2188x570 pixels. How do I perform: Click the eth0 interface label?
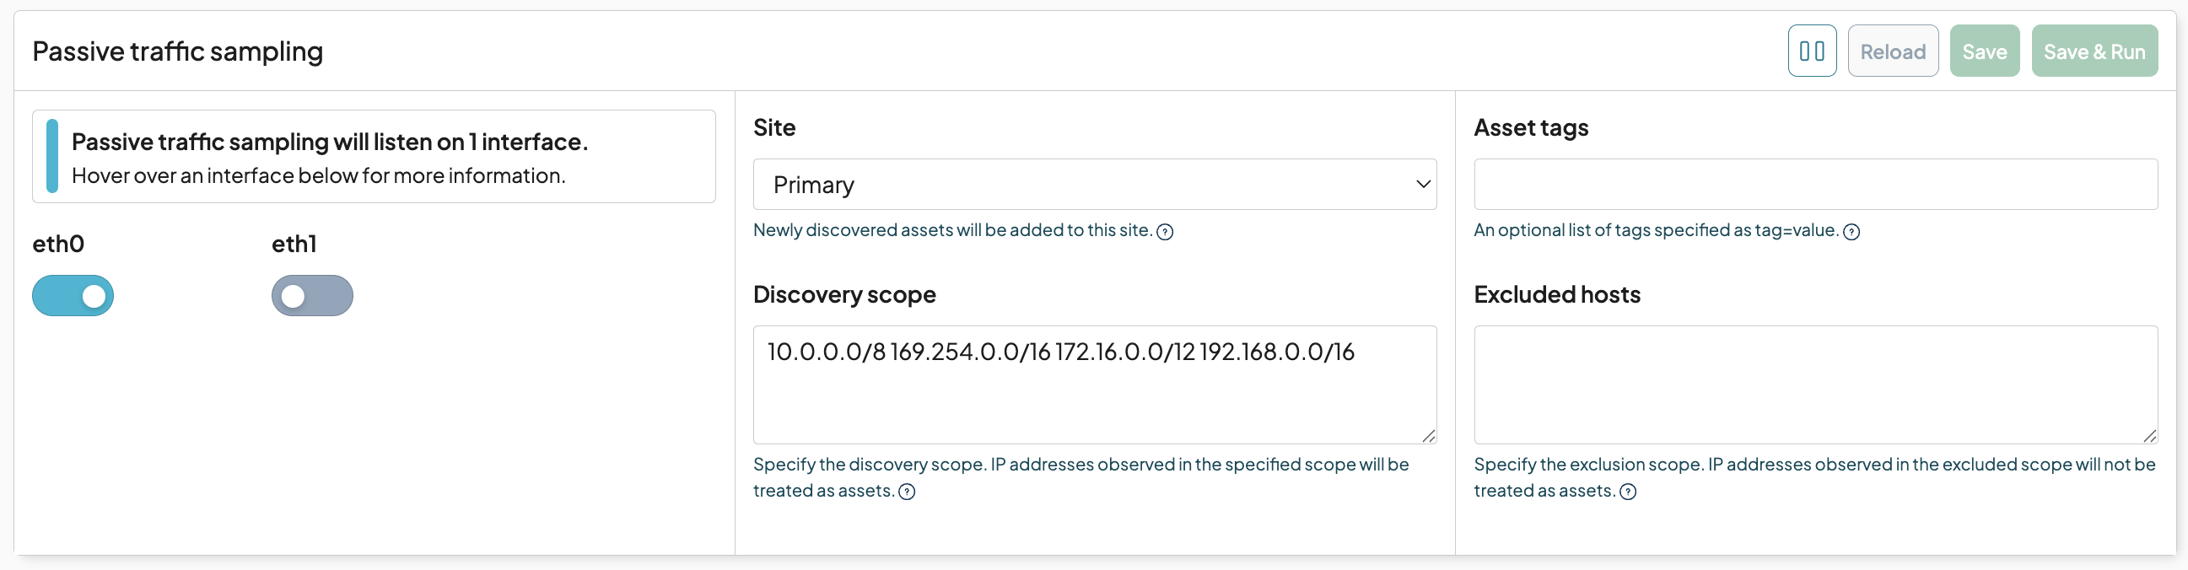coord(58,245)
